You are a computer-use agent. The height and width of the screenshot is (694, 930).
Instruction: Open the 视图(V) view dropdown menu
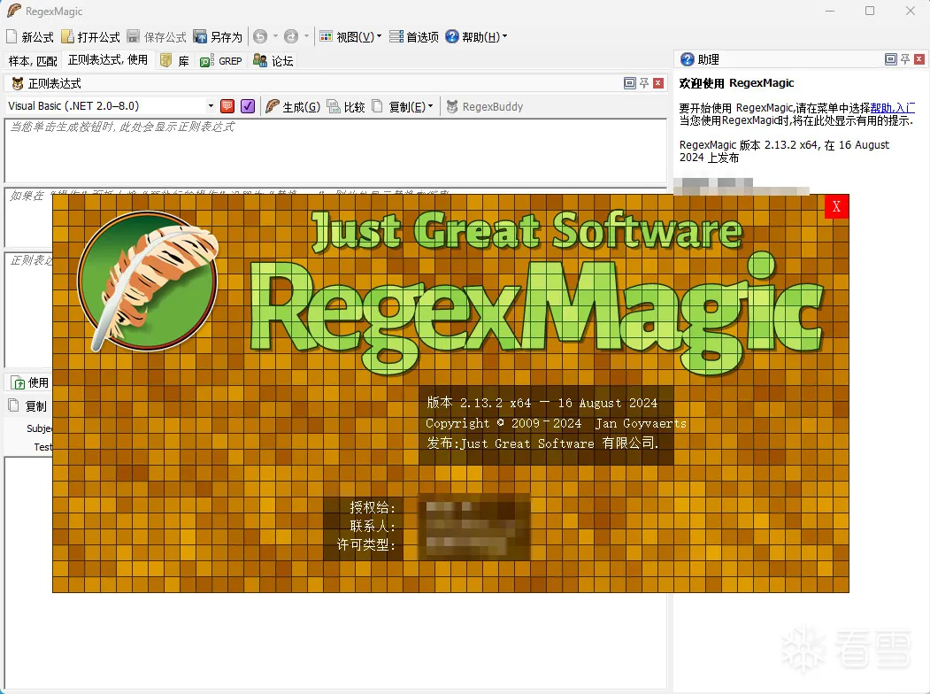(351, 37)
